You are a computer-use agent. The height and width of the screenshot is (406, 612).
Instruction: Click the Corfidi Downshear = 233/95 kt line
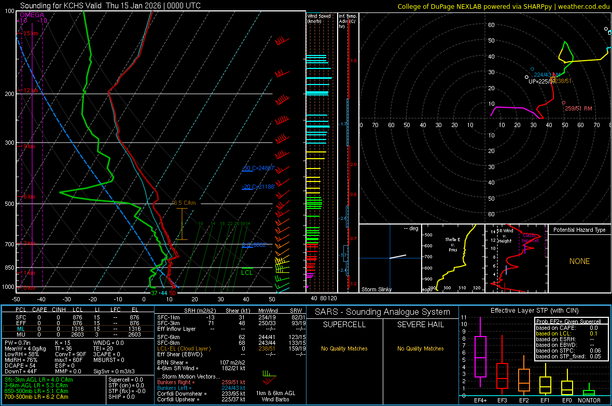point(201,394)
